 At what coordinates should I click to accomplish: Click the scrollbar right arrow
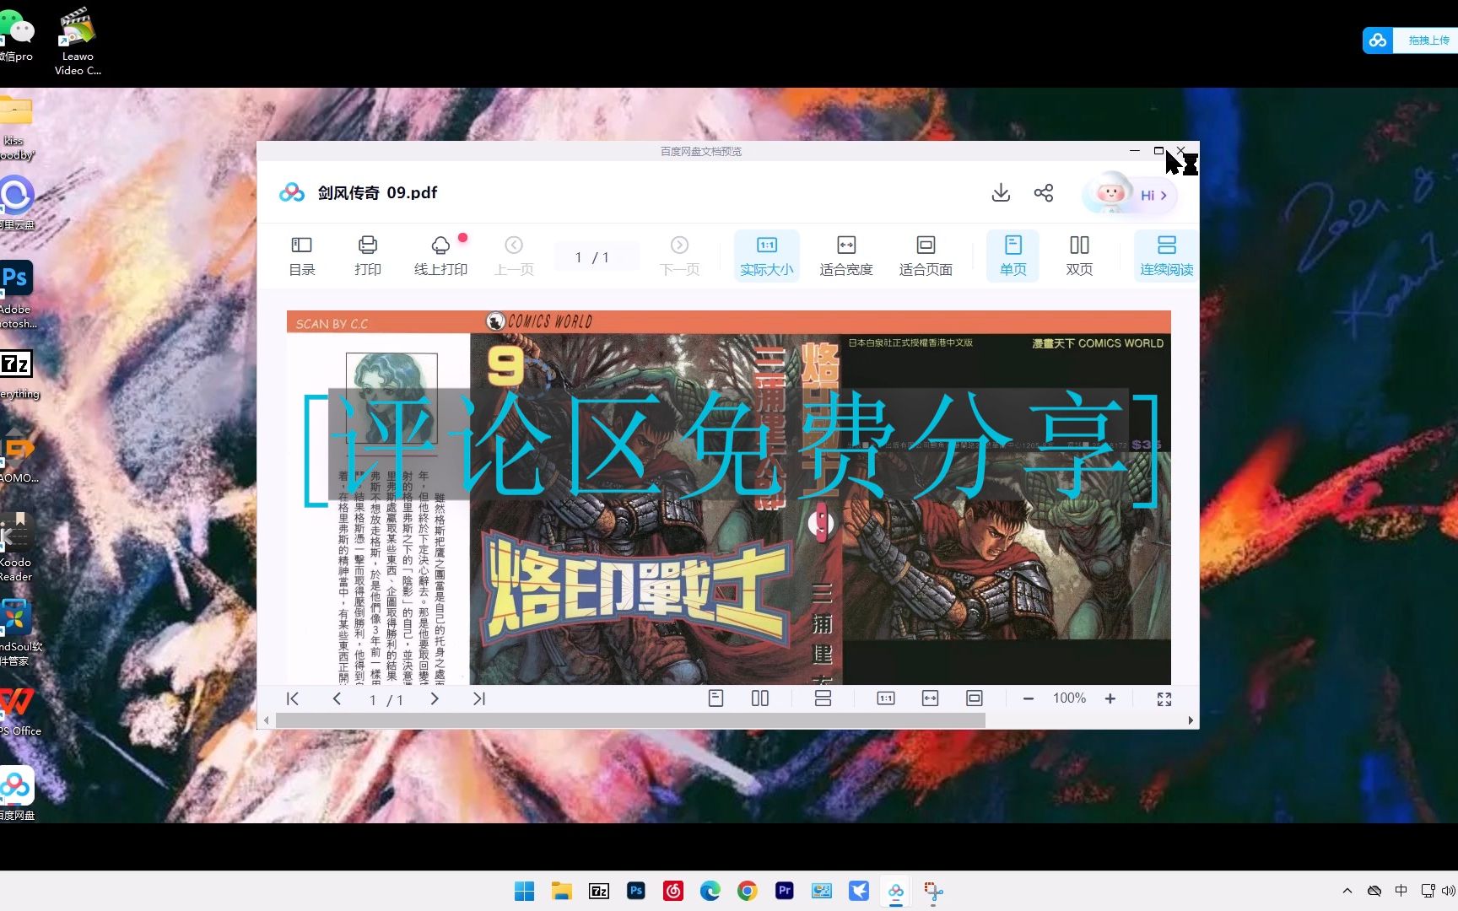pos(1191,720)
